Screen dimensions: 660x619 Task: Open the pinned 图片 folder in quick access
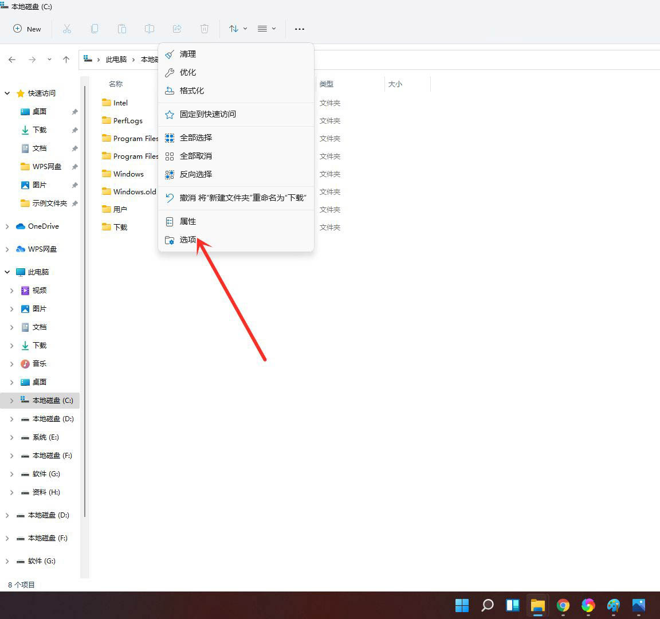point(40,185)
